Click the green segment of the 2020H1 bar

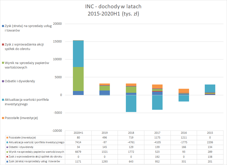pos(78,79)
